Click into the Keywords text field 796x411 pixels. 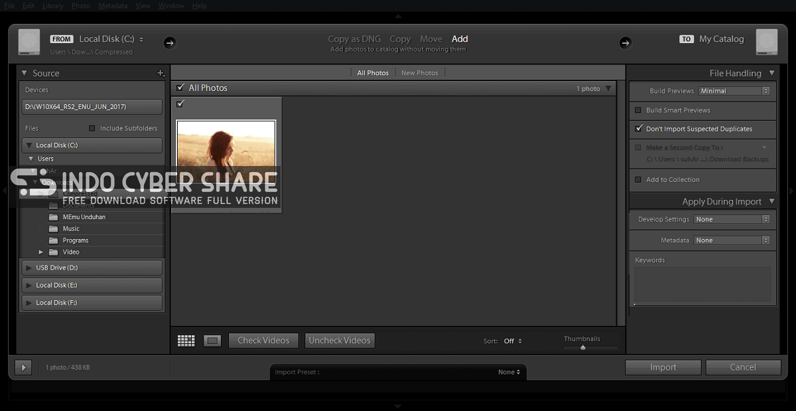[x=702, y=285]
